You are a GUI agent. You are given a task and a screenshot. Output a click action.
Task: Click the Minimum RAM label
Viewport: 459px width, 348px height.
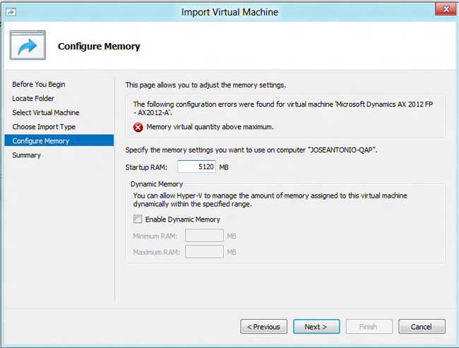pos(155,236)
